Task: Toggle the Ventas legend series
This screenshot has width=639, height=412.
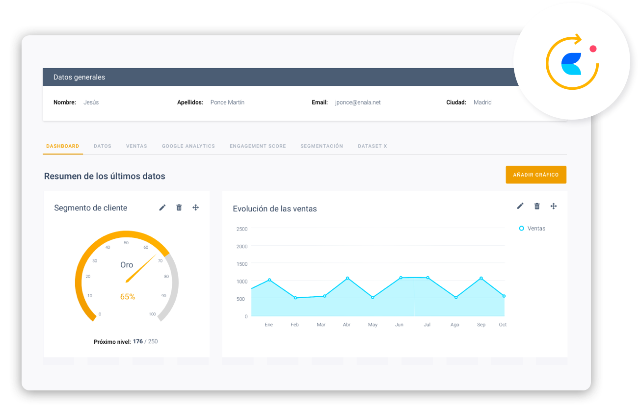Action: pos(532,229)
